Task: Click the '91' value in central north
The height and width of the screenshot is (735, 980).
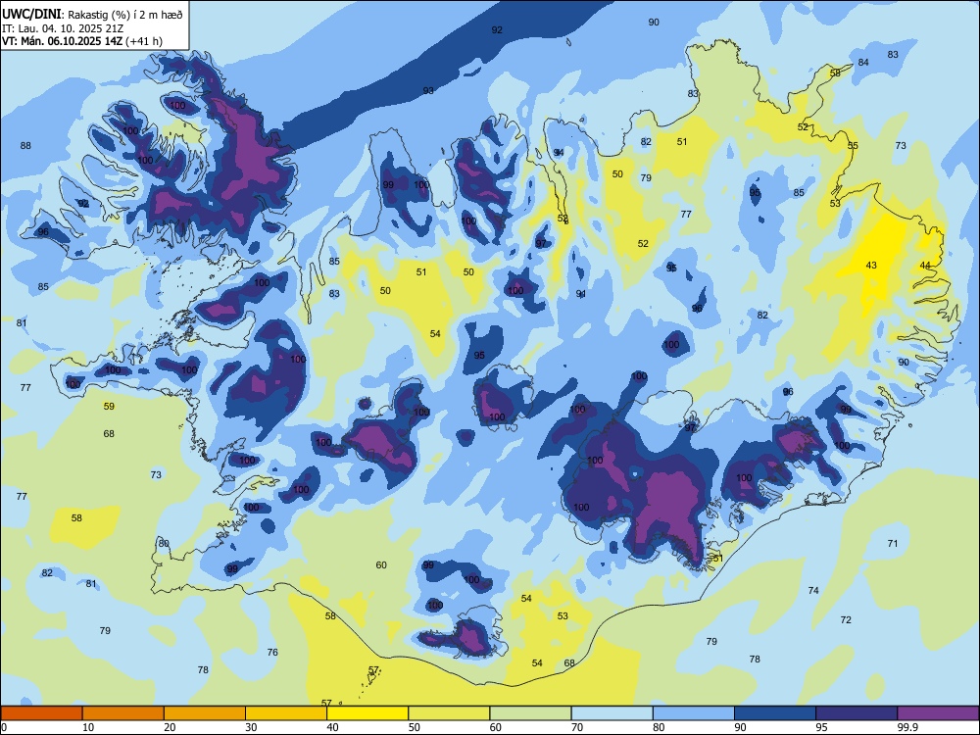Action: pos(580,294)
